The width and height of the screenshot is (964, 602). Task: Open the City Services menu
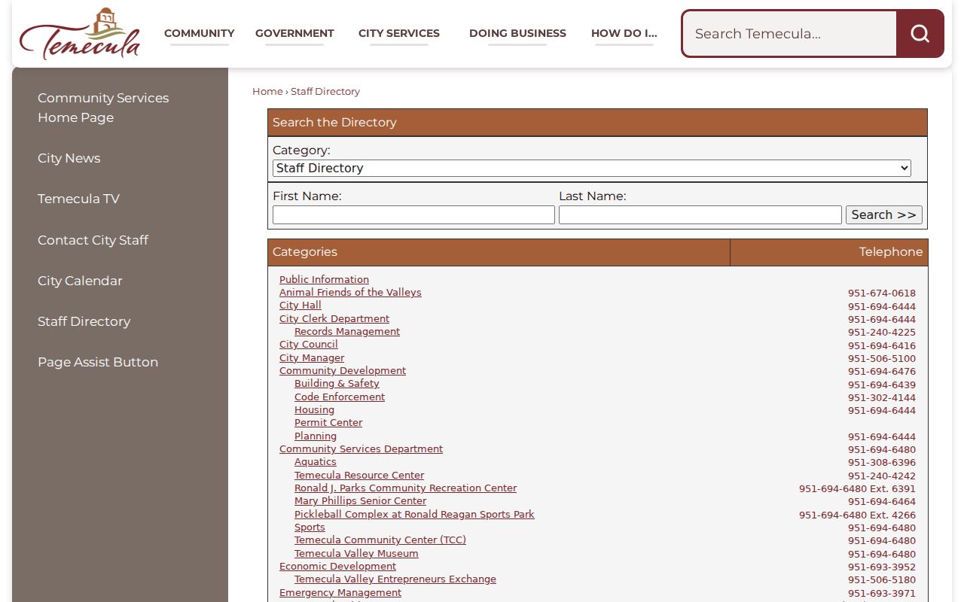point(399,33)
